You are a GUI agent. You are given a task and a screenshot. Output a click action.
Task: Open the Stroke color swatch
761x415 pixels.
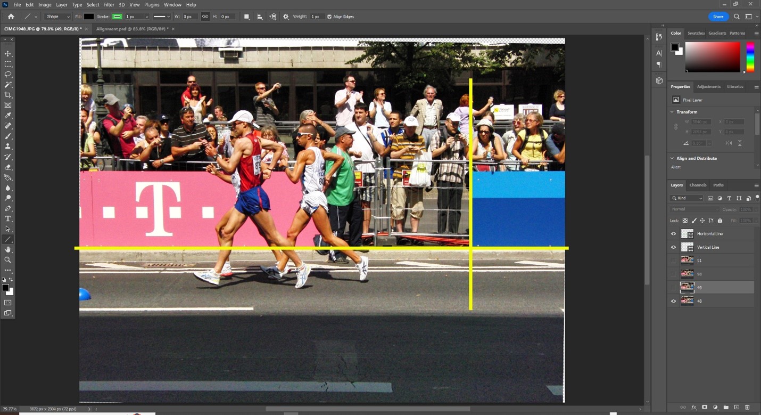click(x=117, y=17)
